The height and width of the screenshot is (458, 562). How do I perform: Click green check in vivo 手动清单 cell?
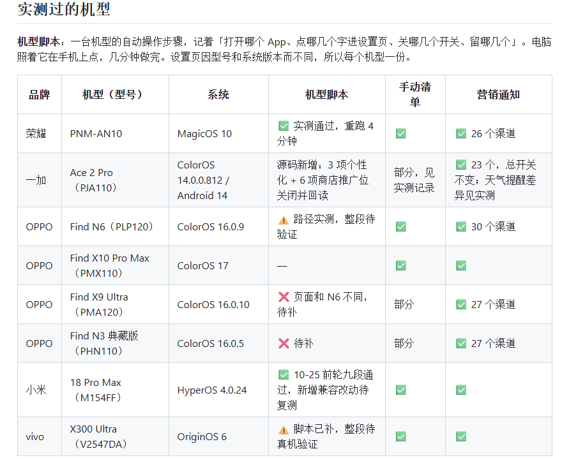coord(400,436)
